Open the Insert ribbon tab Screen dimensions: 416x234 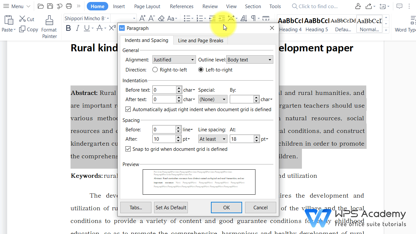119,6
